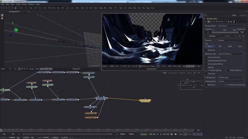Switch to the Tools tab in control panel
The width and height of the screenshot is (248, 139).
pos(234,15)
